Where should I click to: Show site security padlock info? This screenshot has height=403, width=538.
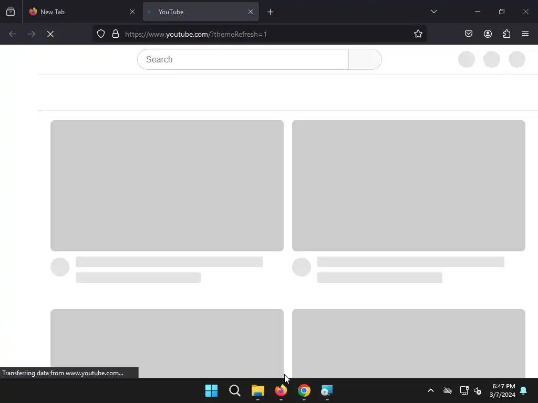click(116, 34)
